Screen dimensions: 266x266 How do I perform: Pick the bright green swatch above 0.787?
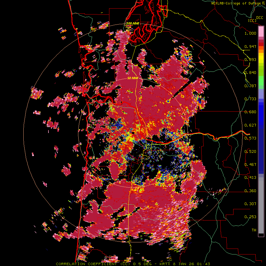tap(261, 81)
